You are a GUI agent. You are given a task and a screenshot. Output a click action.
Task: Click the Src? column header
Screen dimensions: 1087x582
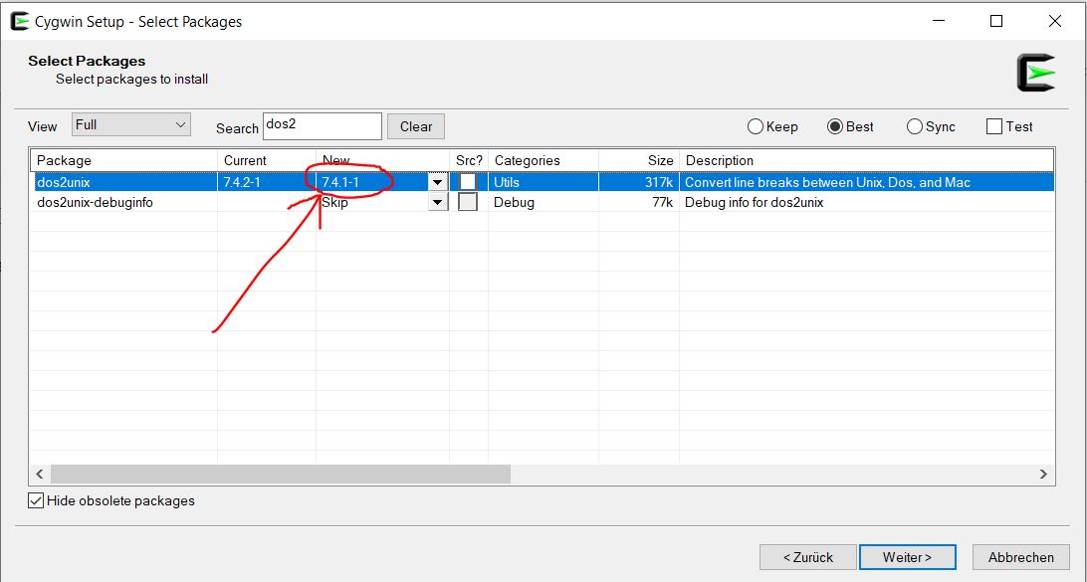(469, 161)
